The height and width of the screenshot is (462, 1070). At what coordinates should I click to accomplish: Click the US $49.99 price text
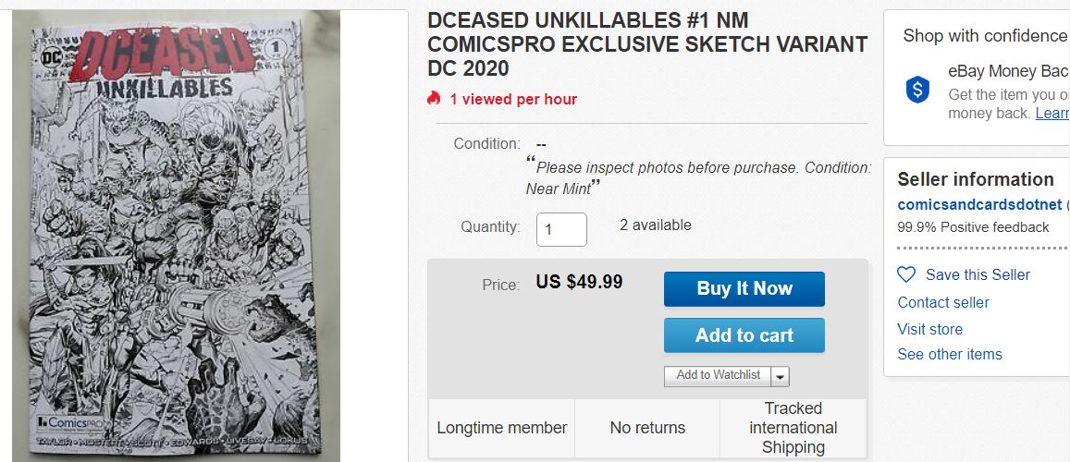coord(579,282)
